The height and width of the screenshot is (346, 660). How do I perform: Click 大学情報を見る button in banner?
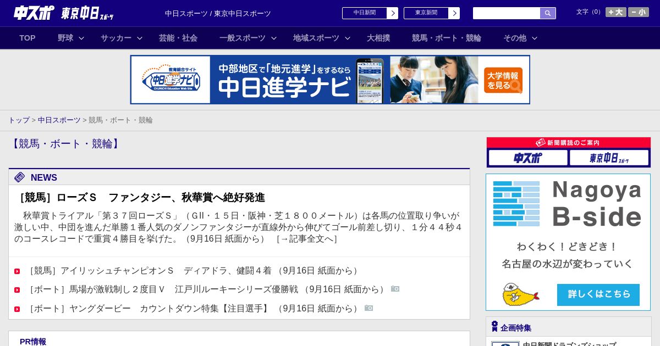tap(503, 80)
